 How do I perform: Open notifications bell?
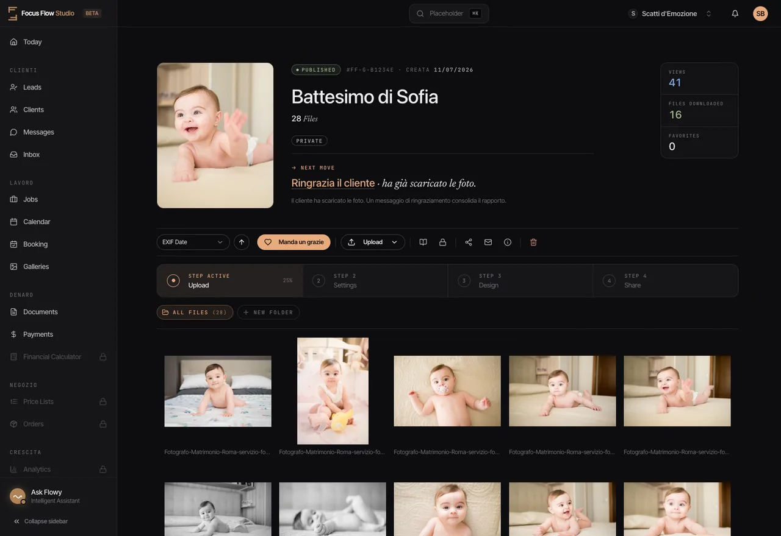[x=735, y=13]
